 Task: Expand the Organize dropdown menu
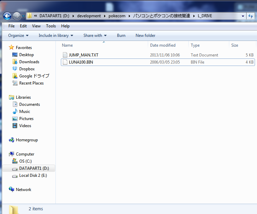(18, 35)
